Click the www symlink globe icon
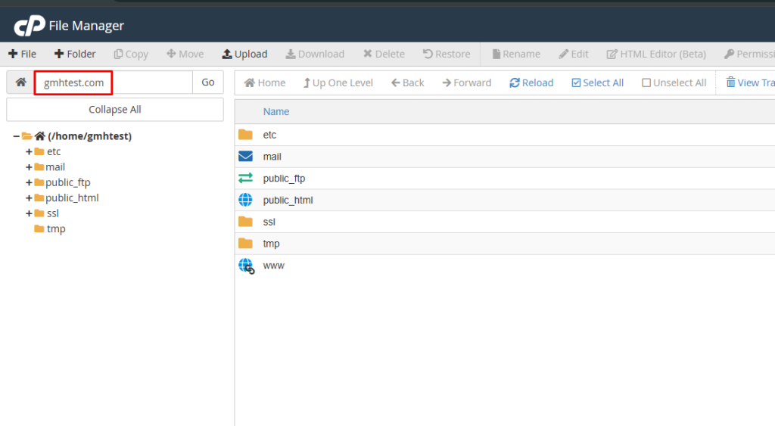This screenshot has height=426, width=775. coord(246,266)
